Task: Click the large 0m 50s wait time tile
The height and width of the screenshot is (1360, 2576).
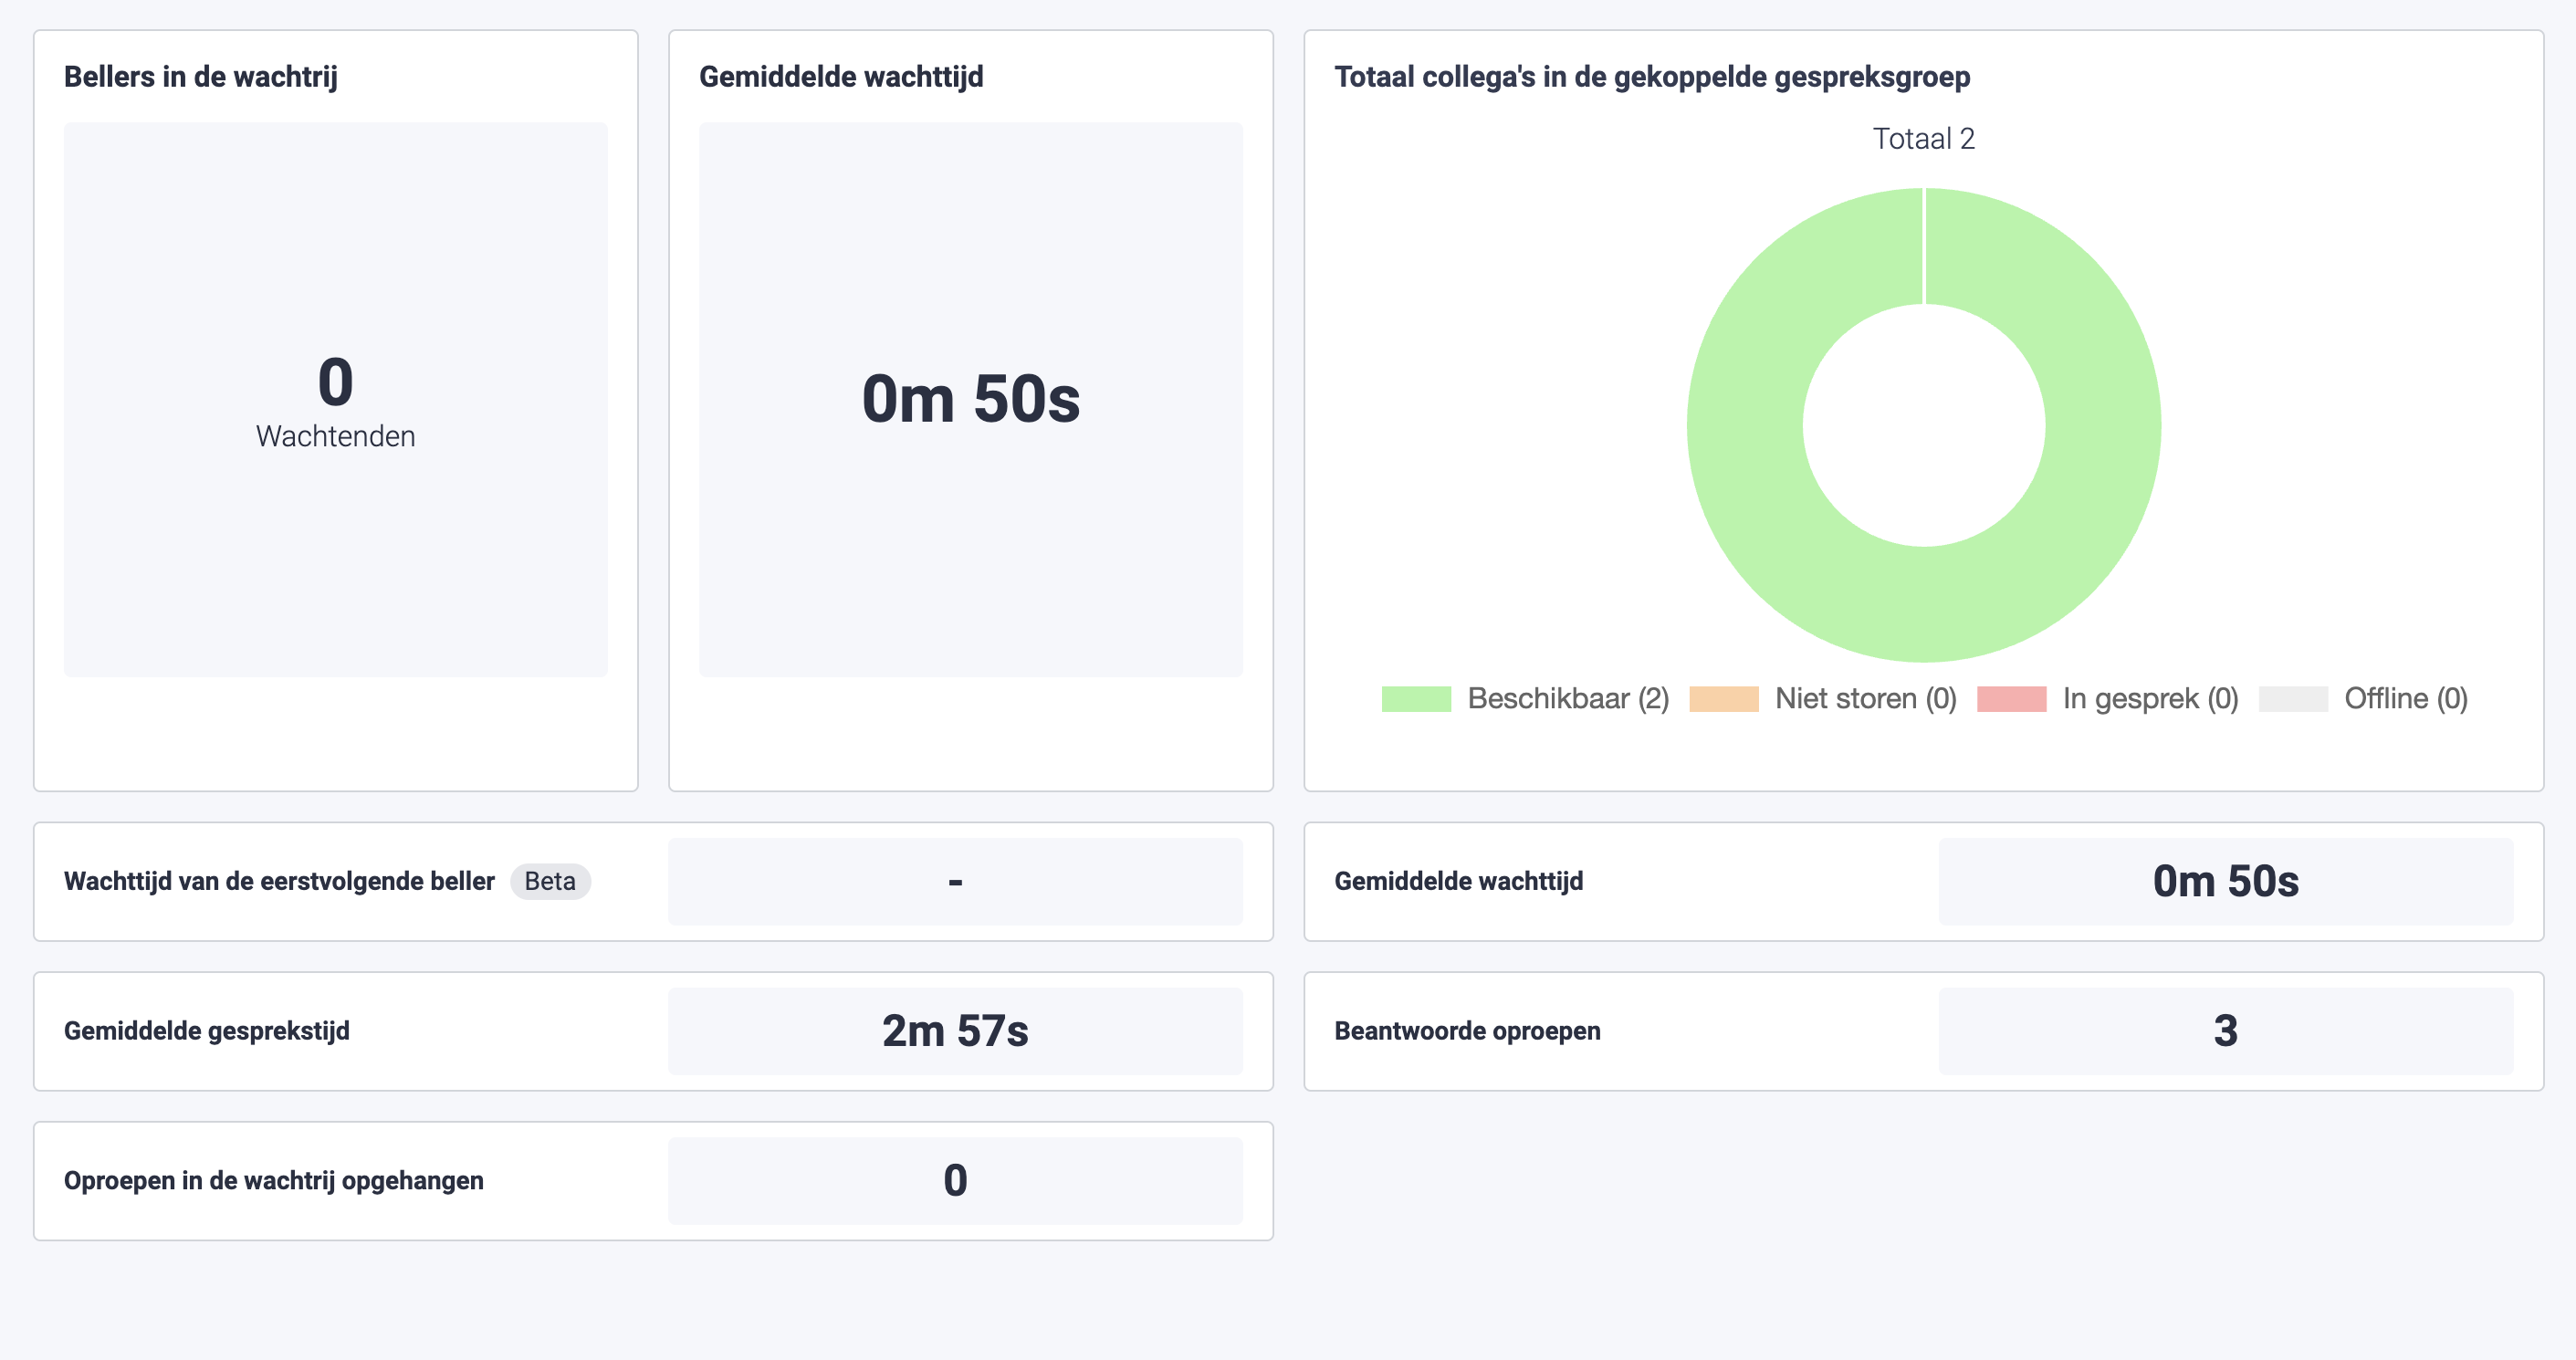Action: click(x=971, y=399)
